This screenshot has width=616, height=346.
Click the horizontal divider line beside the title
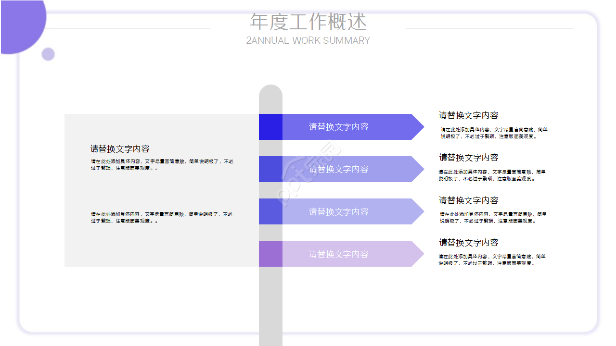(144, 27)
